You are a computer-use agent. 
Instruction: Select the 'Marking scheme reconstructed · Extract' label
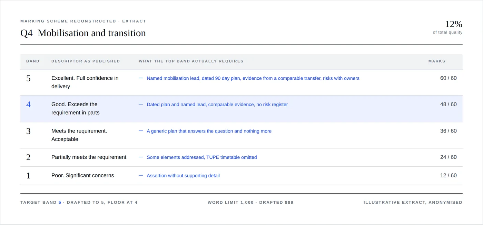pos(83,21)
